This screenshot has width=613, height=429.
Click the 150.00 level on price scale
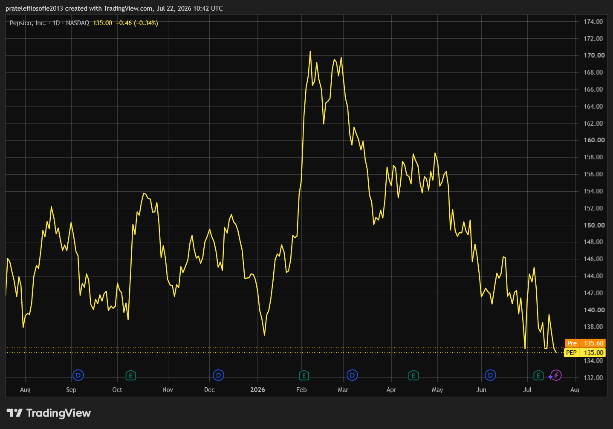[594, 225]
